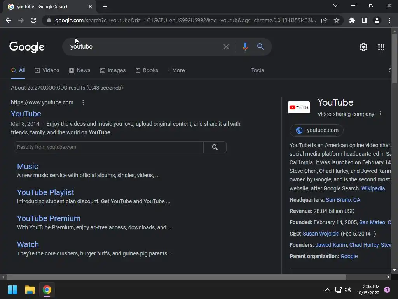Switch to the Books tab
Viewport: 398px width, 299px height.
147,70
